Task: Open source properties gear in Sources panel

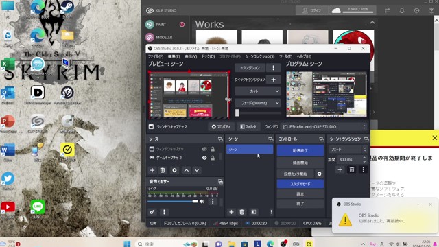Action: [174, 170]
